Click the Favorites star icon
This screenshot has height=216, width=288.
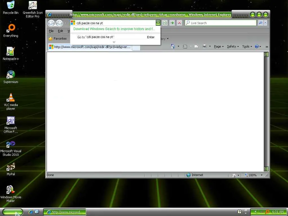(x=51, y=39)
